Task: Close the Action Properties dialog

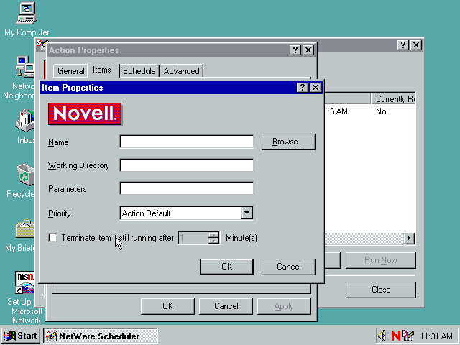Action: tap(308, 50)
